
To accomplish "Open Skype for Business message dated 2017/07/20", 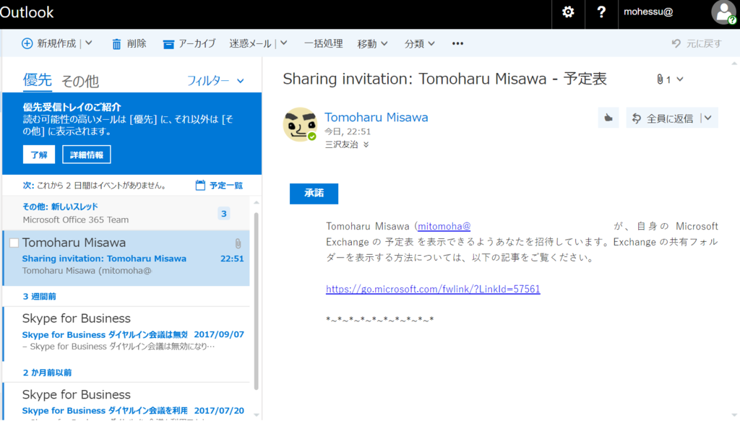I will coord(126,402).
